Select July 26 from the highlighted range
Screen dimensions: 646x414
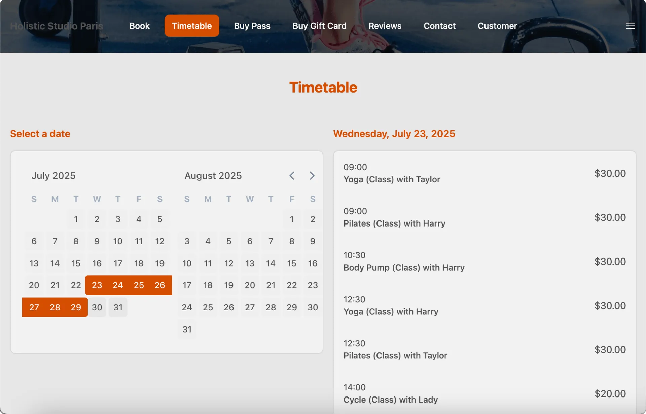[x=160, y=285]
